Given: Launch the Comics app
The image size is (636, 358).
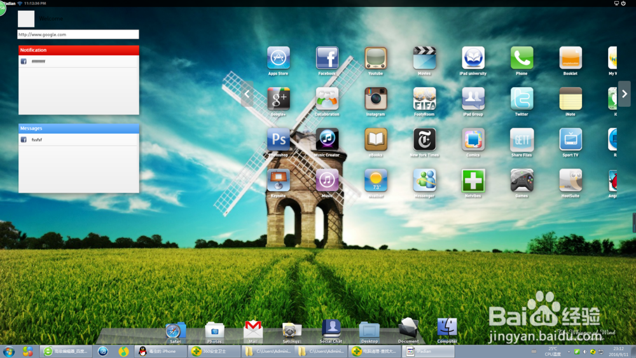Looking at the screenshot, I should coord(473,139).
